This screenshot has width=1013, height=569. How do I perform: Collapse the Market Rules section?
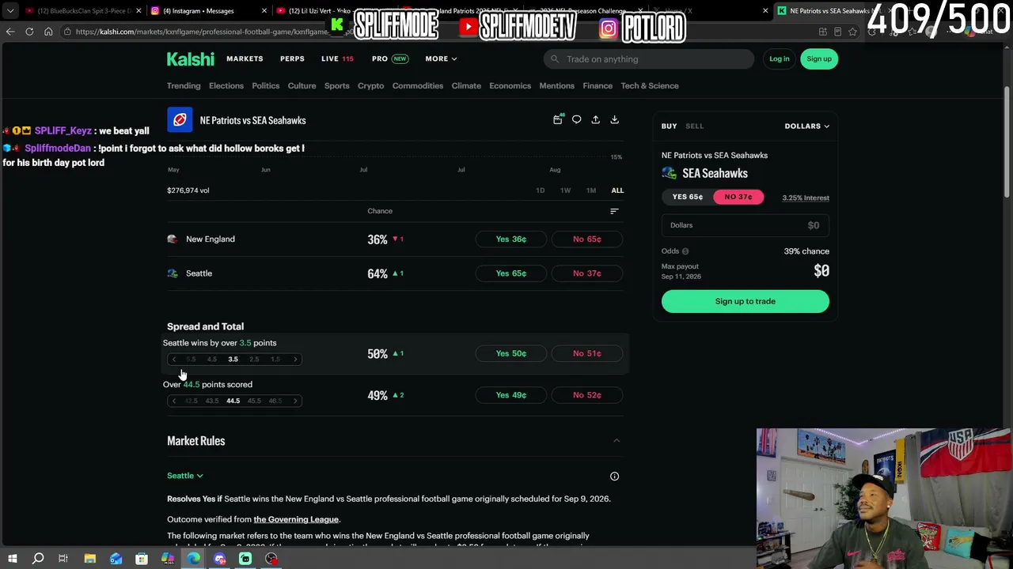point(617,441)
